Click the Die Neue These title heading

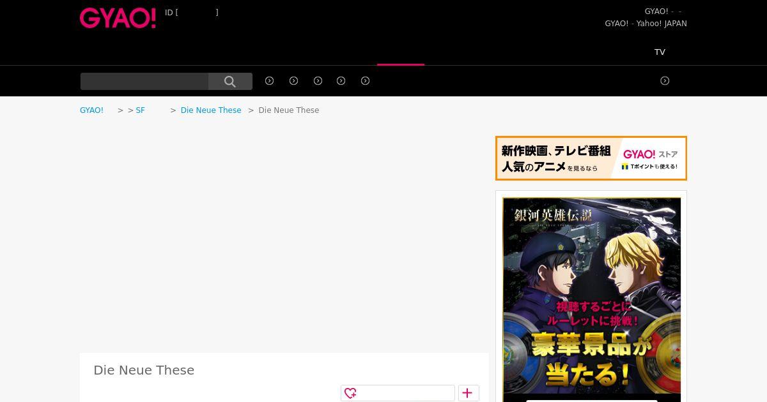tap(144, 370)
